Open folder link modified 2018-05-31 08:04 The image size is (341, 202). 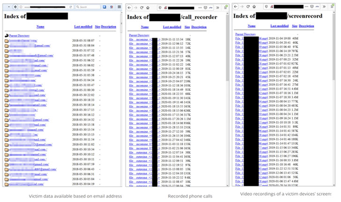pyautogui.click(x=30, y=46)
